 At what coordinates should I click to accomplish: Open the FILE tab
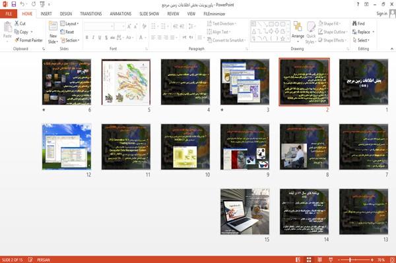[9, 14]
